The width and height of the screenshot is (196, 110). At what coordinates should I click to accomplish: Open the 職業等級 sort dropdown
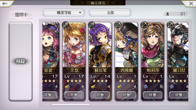(x=64, y=13)
